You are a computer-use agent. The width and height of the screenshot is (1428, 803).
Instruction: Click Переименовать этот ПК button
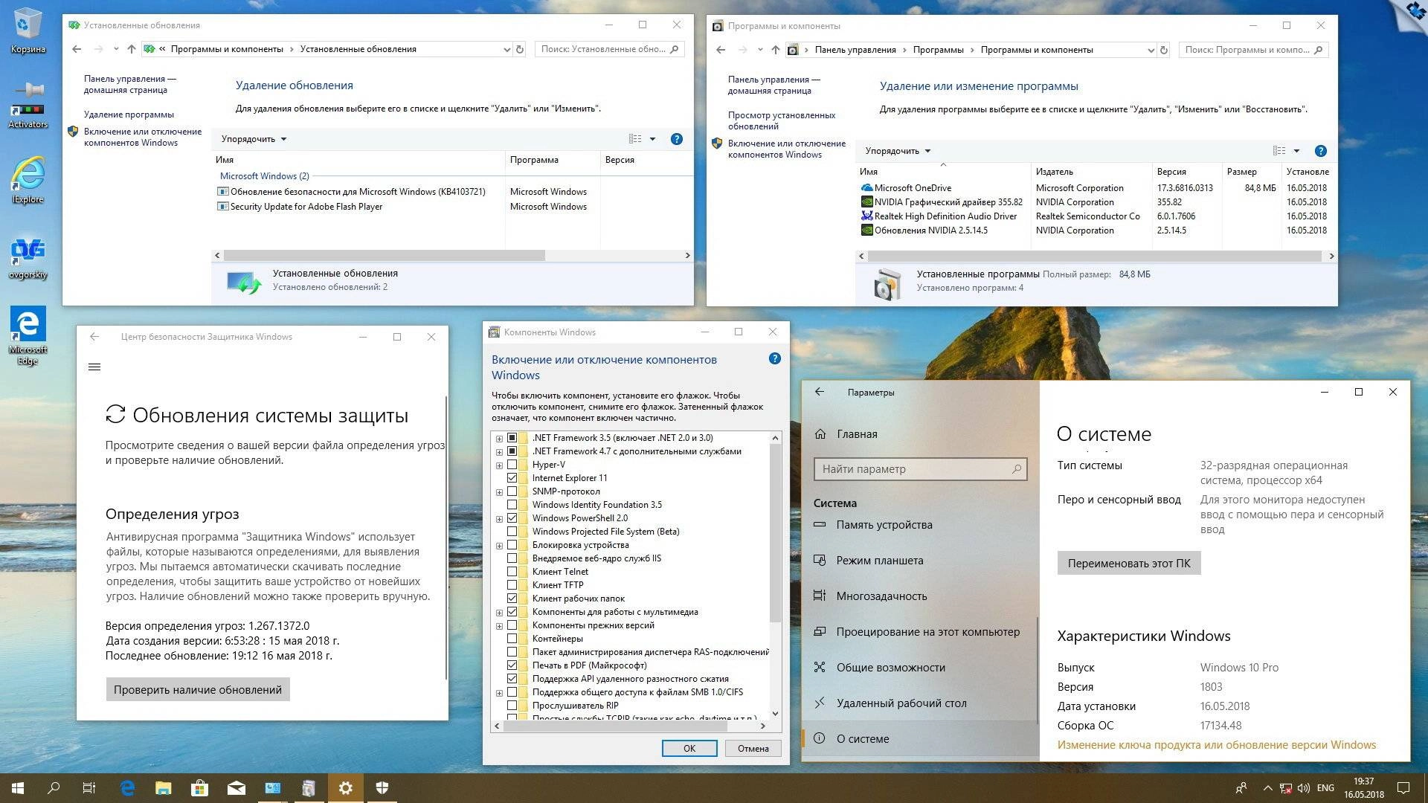tap(1129, 563)
